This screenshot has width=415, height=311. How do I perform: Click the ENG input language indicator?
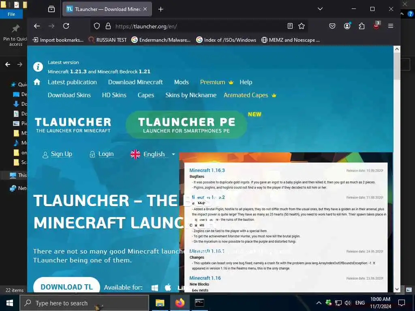[x=360, y=303]
